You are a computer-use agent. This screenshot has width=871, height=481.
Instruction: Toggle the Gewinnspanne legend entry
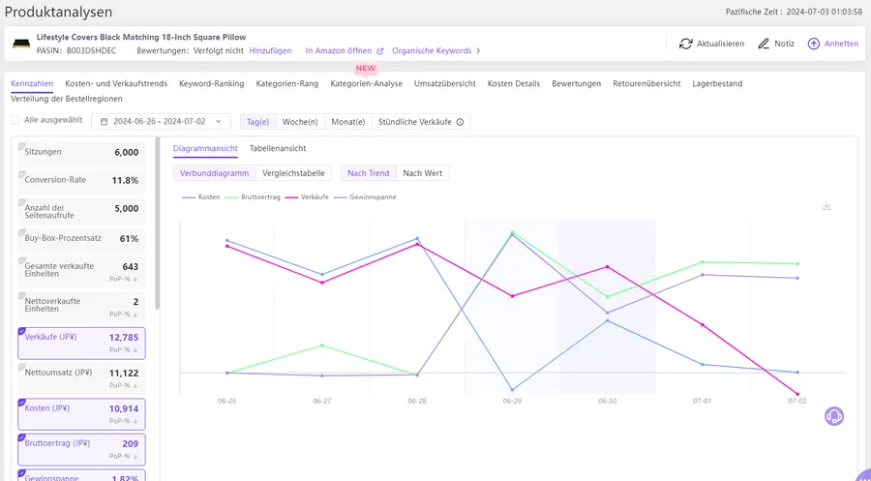click(365, 197)
